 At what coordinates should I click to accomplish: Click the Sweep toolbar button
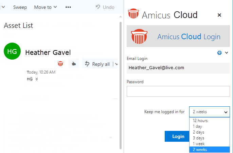[x=20, y=7]
